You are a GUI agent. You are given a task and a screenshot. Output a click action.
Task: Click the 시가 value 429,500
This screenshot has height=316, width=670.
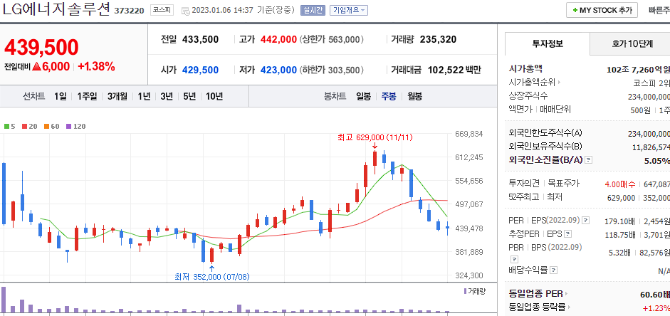pos(200,70)
